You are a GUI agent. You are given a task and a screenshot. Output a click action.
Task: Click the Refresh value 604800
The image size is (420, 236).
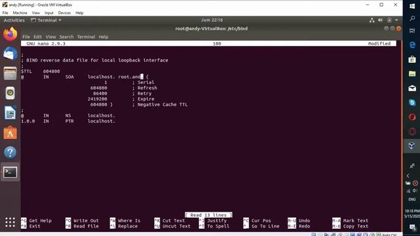click(x=98, y=88)
